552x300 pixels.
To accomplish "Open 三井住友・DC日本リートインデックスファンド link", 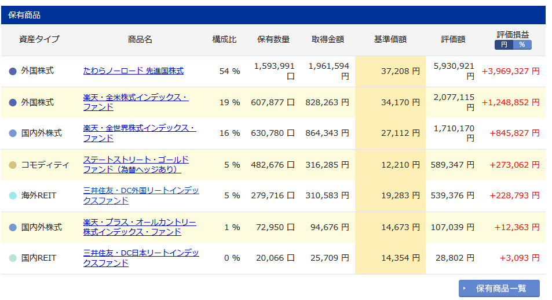I will click(x=141, y=258).
